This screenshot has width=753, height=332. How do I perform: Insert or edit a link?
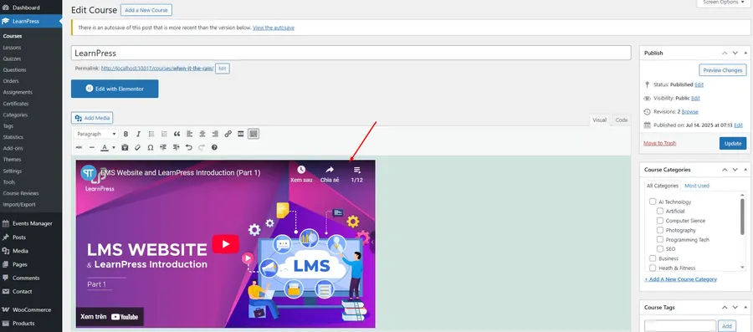click(228, 134)
